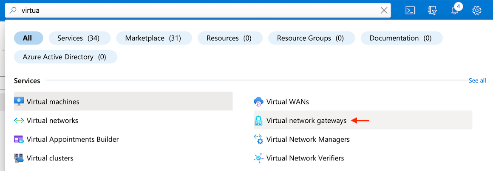This screenshot has height=171, width=493.
Task: Click the Virtual Network Managers icon
Action: pyautogui.click(x=258, y=139)
